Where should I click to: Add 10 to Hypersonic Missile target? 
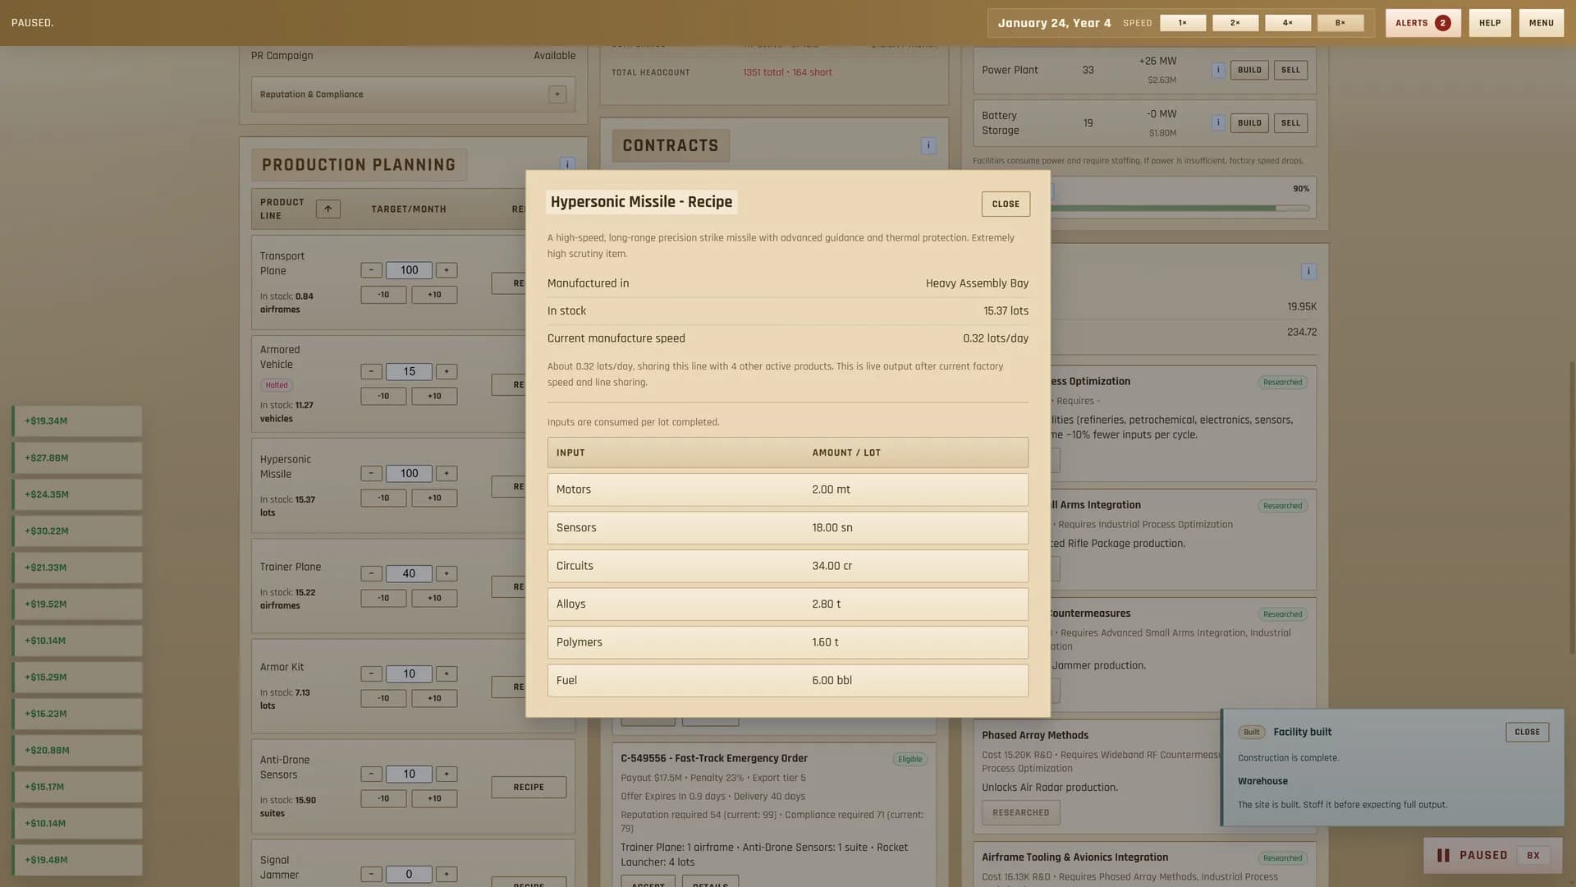(x=434, y=498)
